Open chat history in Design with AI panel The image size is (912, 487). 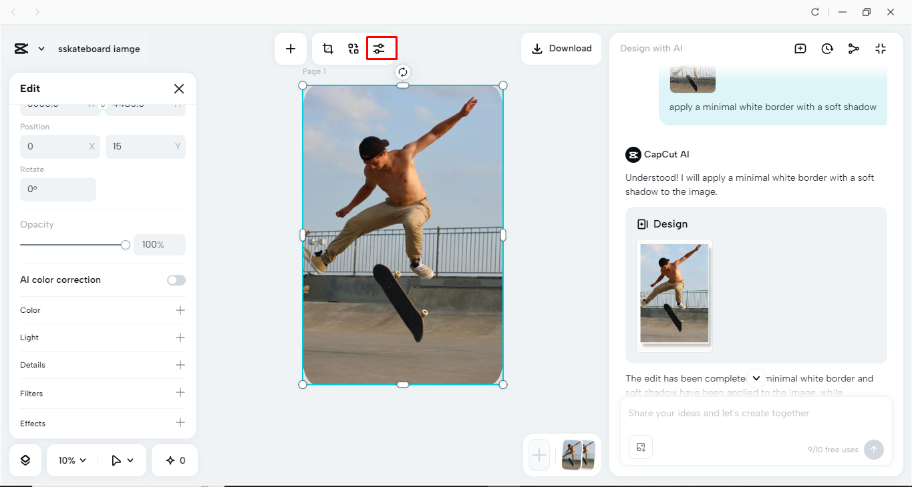827,48
